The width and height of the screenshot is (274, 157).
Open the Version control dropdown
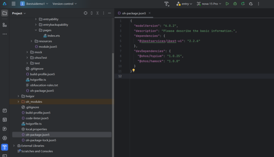pyautogui.click(x=64, y=4)
